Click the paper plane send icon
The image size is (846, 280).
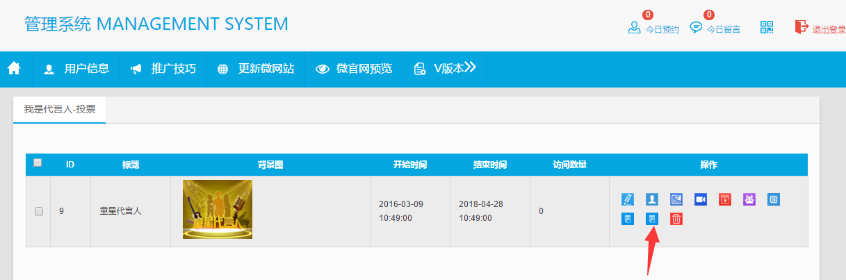[676, 199]
